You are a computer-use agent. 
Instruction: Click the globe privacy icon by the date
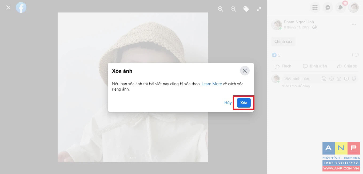tap(314, 27)
